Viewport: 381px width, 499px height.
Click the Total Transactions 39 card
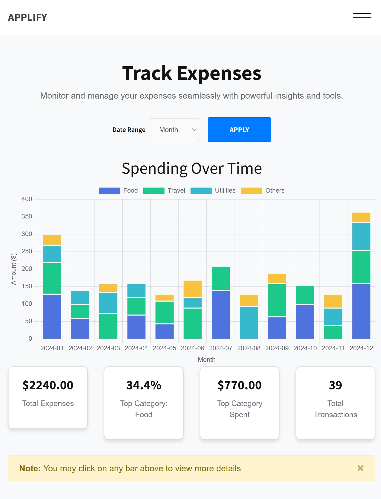click(335, 403)
